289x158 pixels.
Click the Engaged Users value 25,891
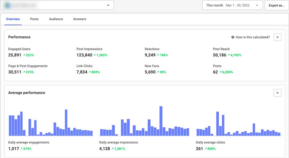15,55
